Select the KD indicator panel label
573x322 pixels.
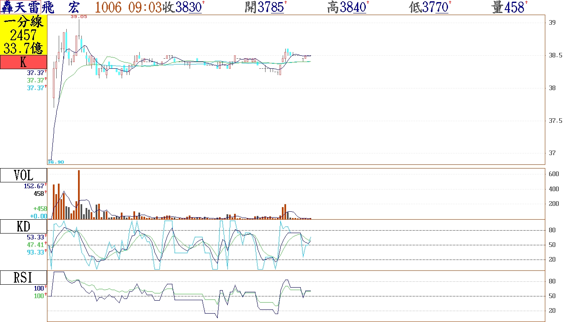[23, 227]
